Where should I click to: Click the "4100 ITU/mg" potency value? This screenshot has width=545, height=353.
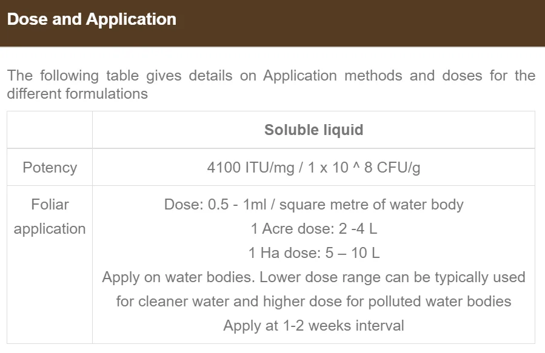249,168
